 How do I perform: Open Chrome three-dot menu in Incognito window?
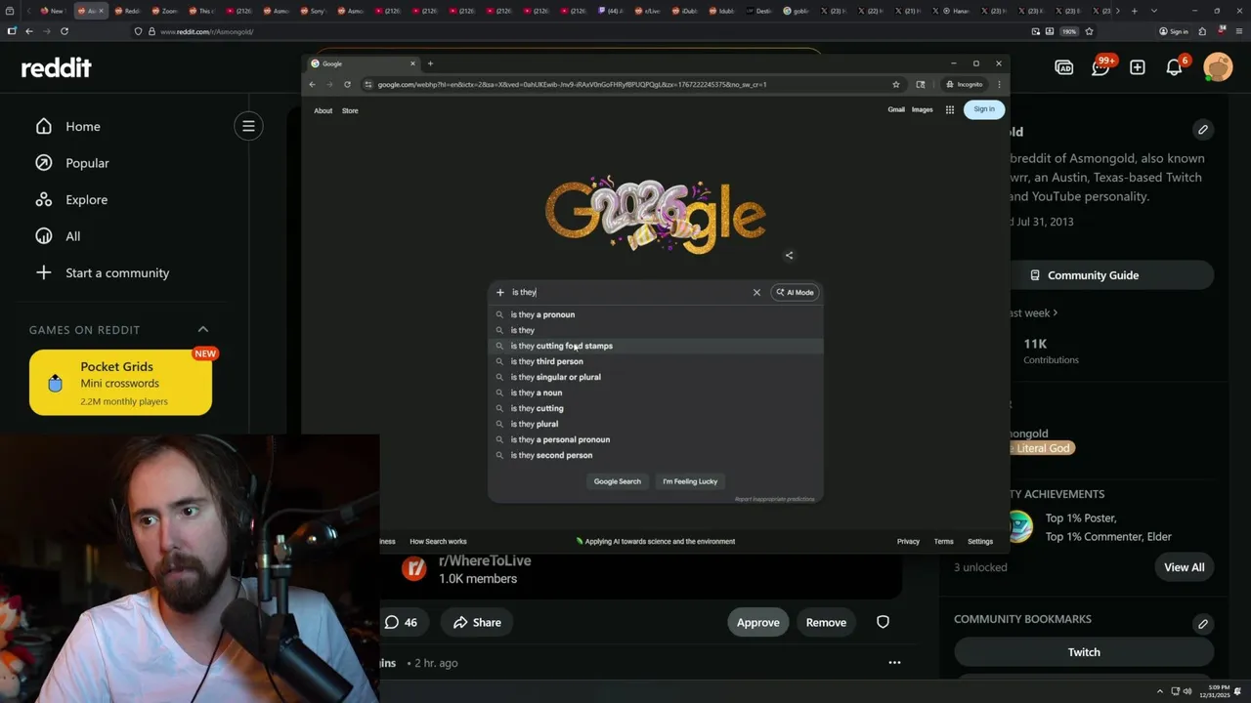point(999,84)
